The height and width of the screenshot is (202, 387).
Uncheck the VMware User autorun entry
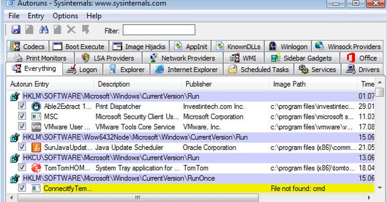(x=22, y=126)
